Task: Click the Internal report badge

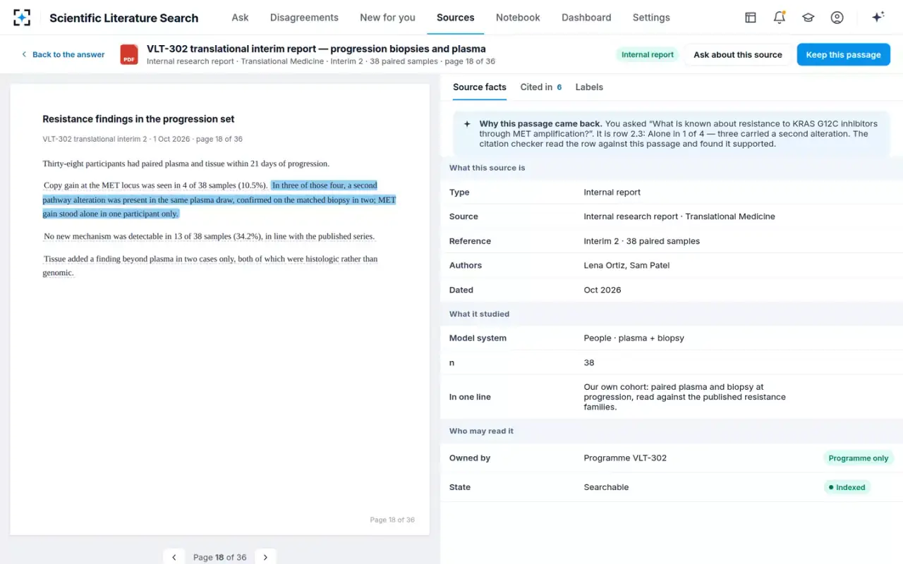Action: click(648, 54)
